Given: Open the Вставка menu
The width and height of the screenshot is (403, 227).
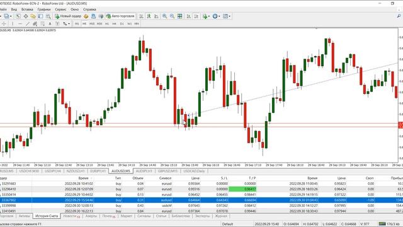Looking at the screenshot, I should pyautogui.click(x=27, y=9).
